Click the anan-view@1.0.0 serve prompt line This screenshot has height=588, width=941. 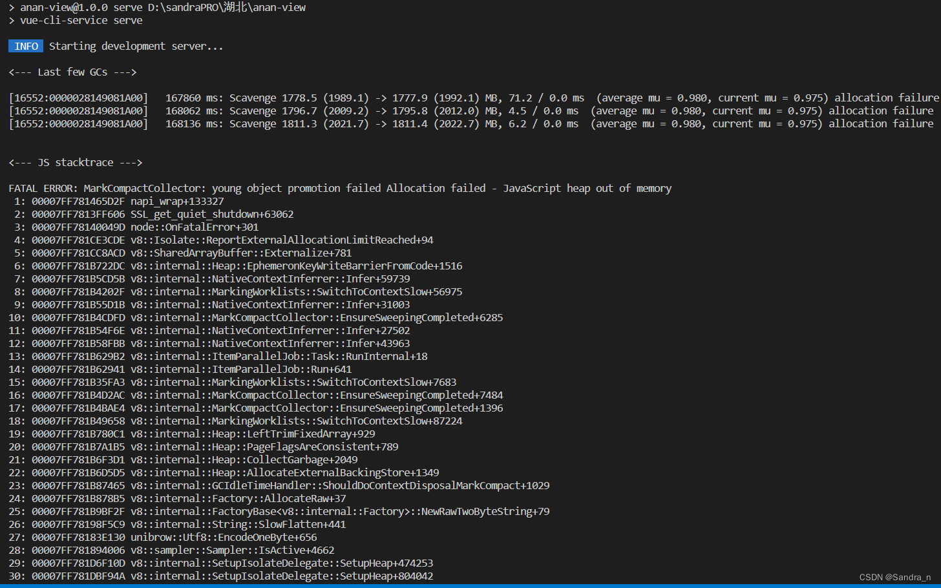pos(158,7)
